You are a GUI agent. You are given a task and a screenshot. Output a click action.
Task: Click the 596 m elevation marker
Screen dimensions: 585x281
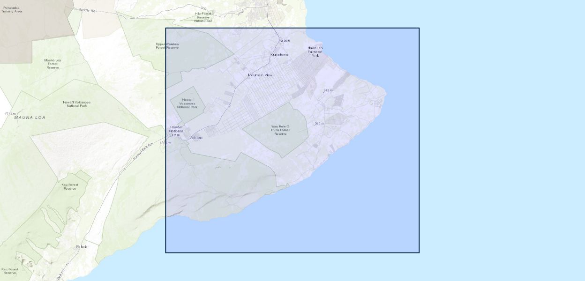tap(319, 124)
